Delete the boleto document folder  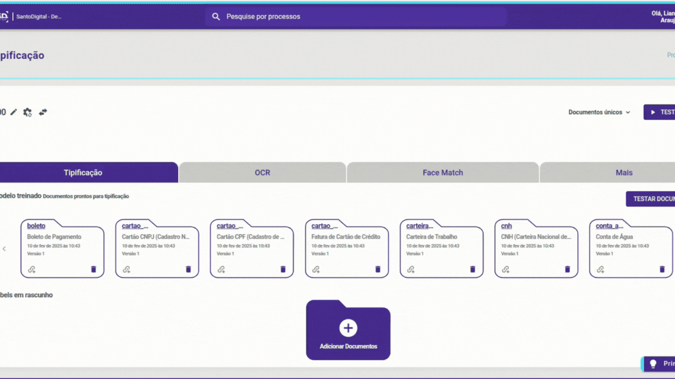point(93,270)
